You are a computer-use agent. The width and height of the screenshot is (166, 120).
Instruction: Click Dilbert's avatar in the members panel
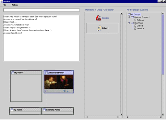point(99,28)
